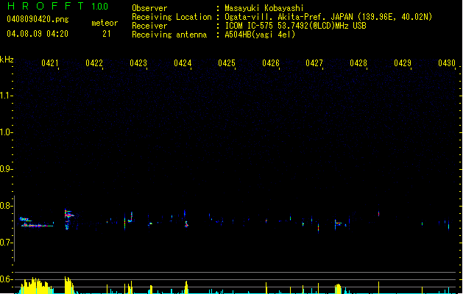Click the A504HB(yagi 4el) antenna text
This screenshot has width=463, height=294.
pos(260,35)
